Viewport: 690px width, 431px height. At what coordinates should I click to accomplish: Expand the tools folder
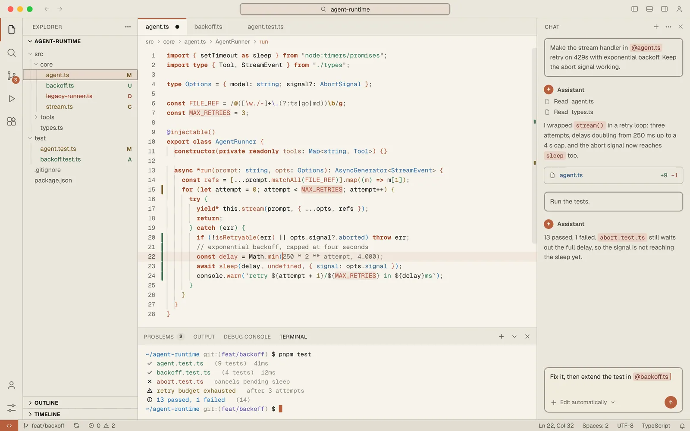coord(80,117)
